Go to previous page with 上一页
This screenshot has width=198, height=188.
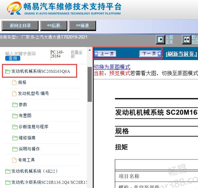pyautogui.click(x=105, y=54)
